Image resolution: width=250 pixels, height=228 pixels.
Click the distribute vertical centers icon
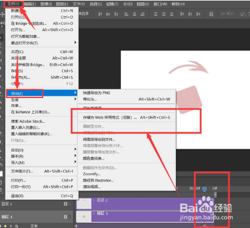click(x=163, y=14)
